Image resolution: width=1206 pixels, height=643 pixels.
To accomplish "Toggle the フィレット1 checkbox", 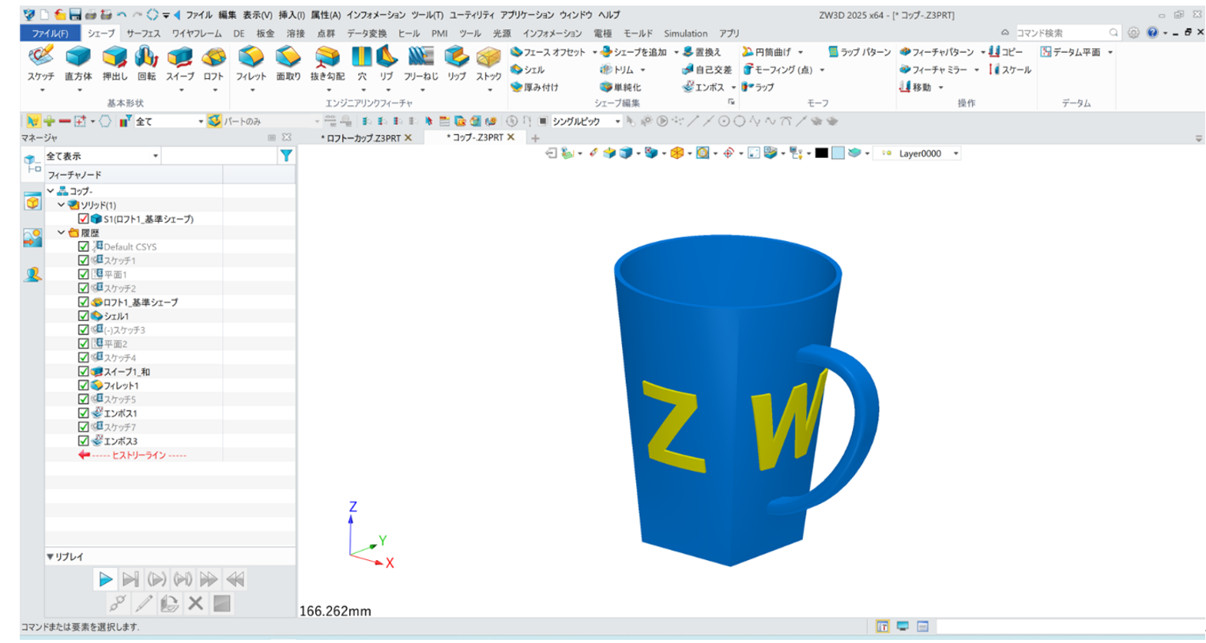I will pyautogui.click(x=83, y=385).
